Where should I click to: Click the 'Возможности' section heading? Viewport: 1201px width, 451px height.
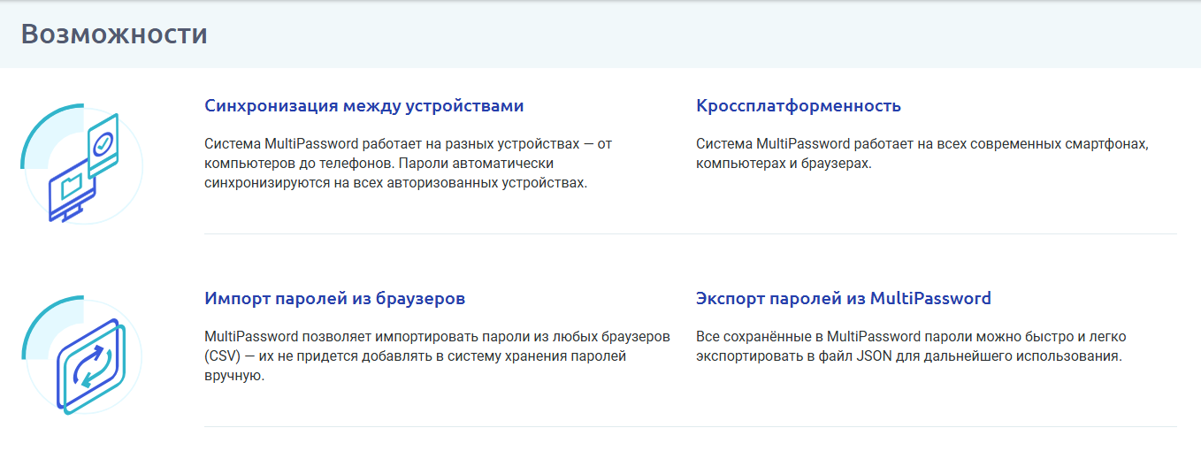pyautogui.click(x=114, y=34)
